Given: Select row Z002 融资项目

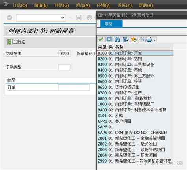Looking at the screenshot, I should (x=135, y=144).
